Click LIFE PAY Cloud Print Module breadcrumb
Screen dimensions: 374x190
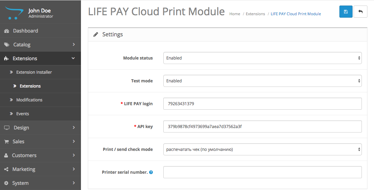click(x=296, y=14)
